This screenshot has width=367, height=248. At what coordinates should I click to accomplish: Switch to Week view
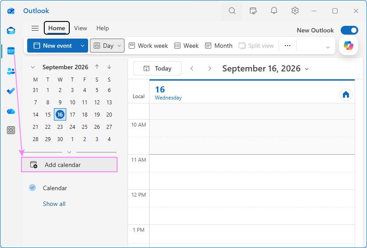[186, 46]
